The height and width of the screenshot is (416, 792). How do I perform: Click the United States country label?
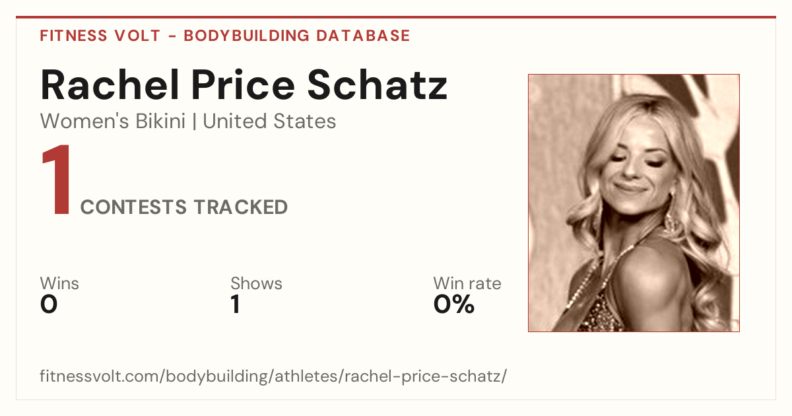(x=269, y=121)
